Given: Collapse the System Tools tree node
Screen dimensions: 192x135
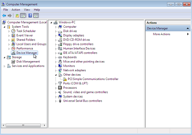Looking at the screenshot, I should (x=4, y=27).
